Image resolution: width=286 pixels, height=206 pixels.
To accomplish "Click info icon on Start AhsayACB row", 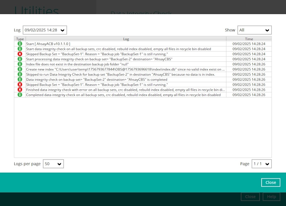I will (20, 44).
